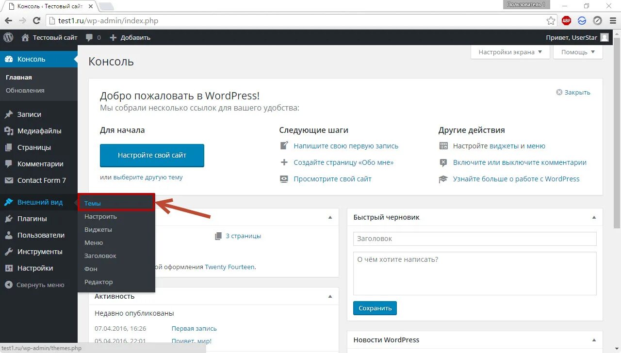
Task: Open the Первая запись post link
Action: [194, 329]
